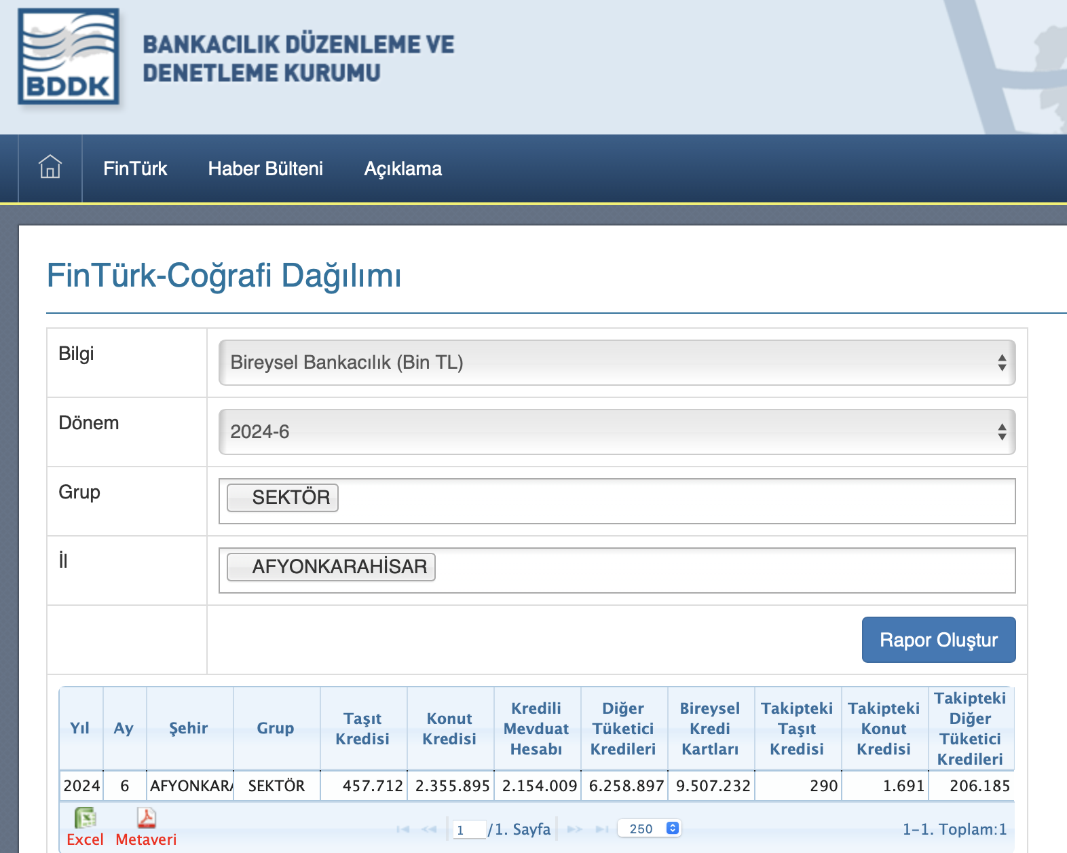Image resolution: width=1067 pixels, height=853 pixels.
Task: Sort by Kredili Mevduat Hesabı header
Action: pos(536,728)
